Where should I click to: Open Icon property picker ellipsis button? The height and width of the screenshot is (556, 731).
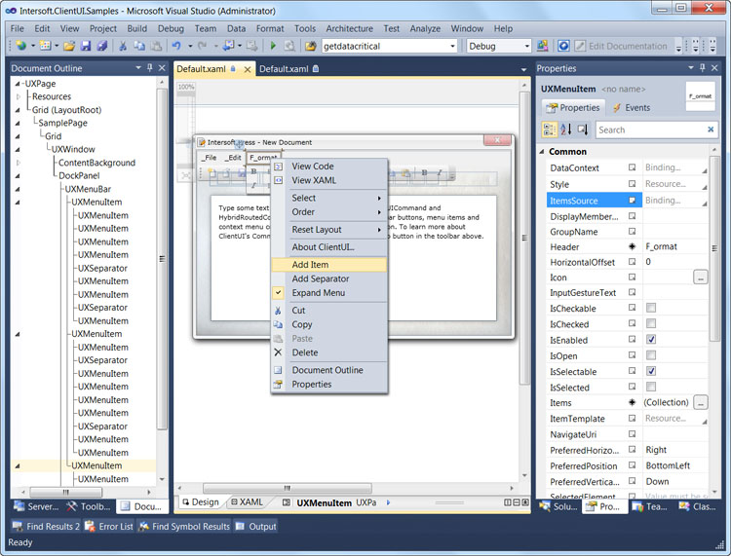click(700, 278)
